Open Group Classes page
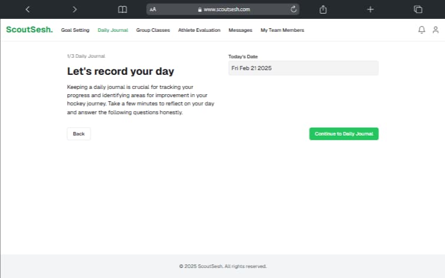The height and width of the screenshot is (278, 445). (x=153, y=30)
